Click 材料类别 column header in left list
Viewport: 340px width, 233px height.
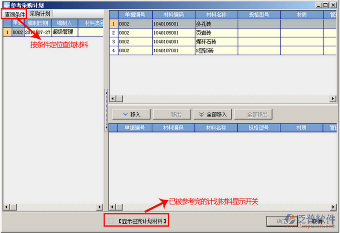coord(91,23)
